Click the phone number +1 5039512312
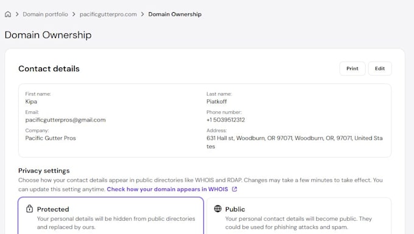The height and width of the screenshot is (234, 414). pyautogui.click(x=226, y=120)
